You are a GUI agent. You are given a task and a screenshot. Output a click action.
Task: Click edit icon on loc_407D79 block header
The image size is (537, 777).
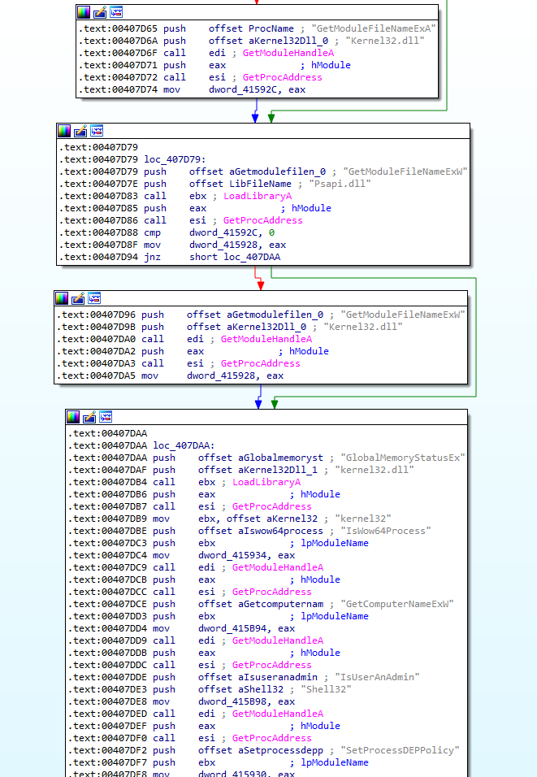pyautogui.click(x=80, y=131)
